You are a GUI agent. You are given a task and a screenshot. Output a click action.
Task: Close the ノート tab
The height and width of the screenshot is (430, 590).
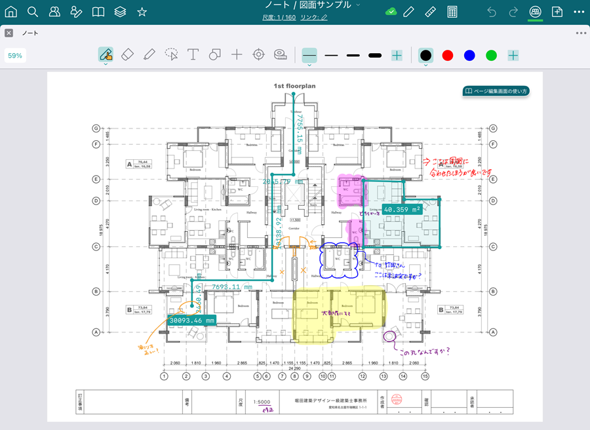pyautogui.click(x=9, y=33)
